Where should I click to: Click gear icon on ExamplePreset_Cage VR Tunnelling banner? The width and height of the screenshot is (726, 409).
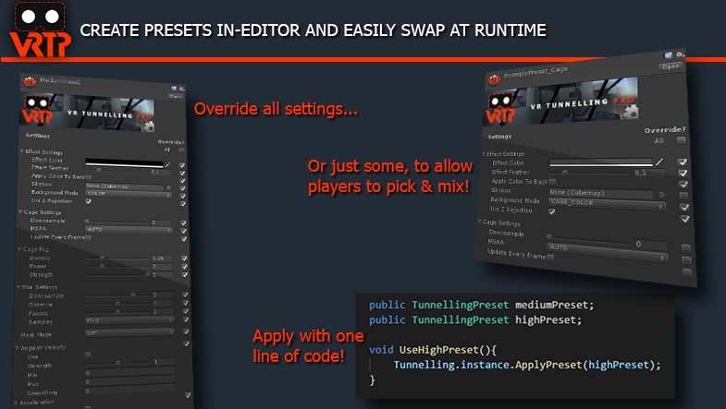[631, 112]
